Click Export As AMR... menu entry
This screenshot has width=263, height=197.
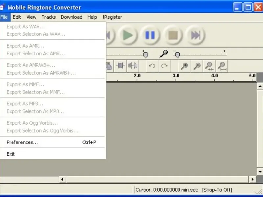(x=53, y=46)
